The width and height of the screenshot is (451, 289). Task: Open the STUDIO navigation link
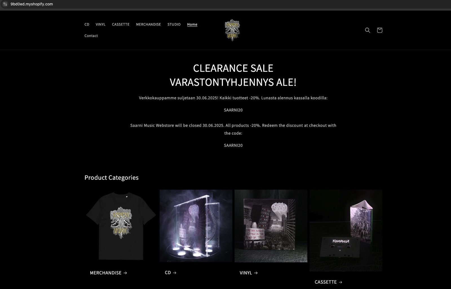click(x=174, y=24)
